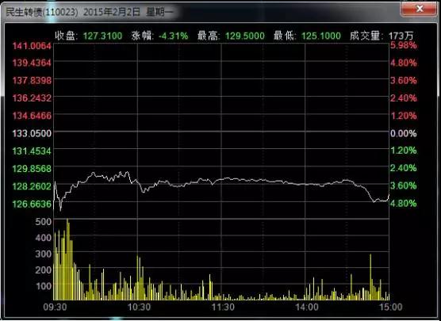Click the 141.0064 top price label
This screenshot has width=441, height=321.
[x=32, y=45]
